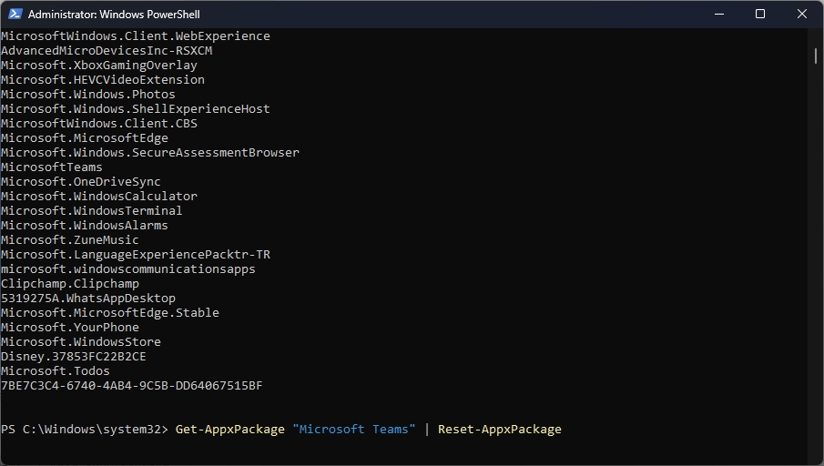Click the PowerShell icon in the title bar
Image resolution: width=824 pixels, height=466 pixels.
[15, 15]
